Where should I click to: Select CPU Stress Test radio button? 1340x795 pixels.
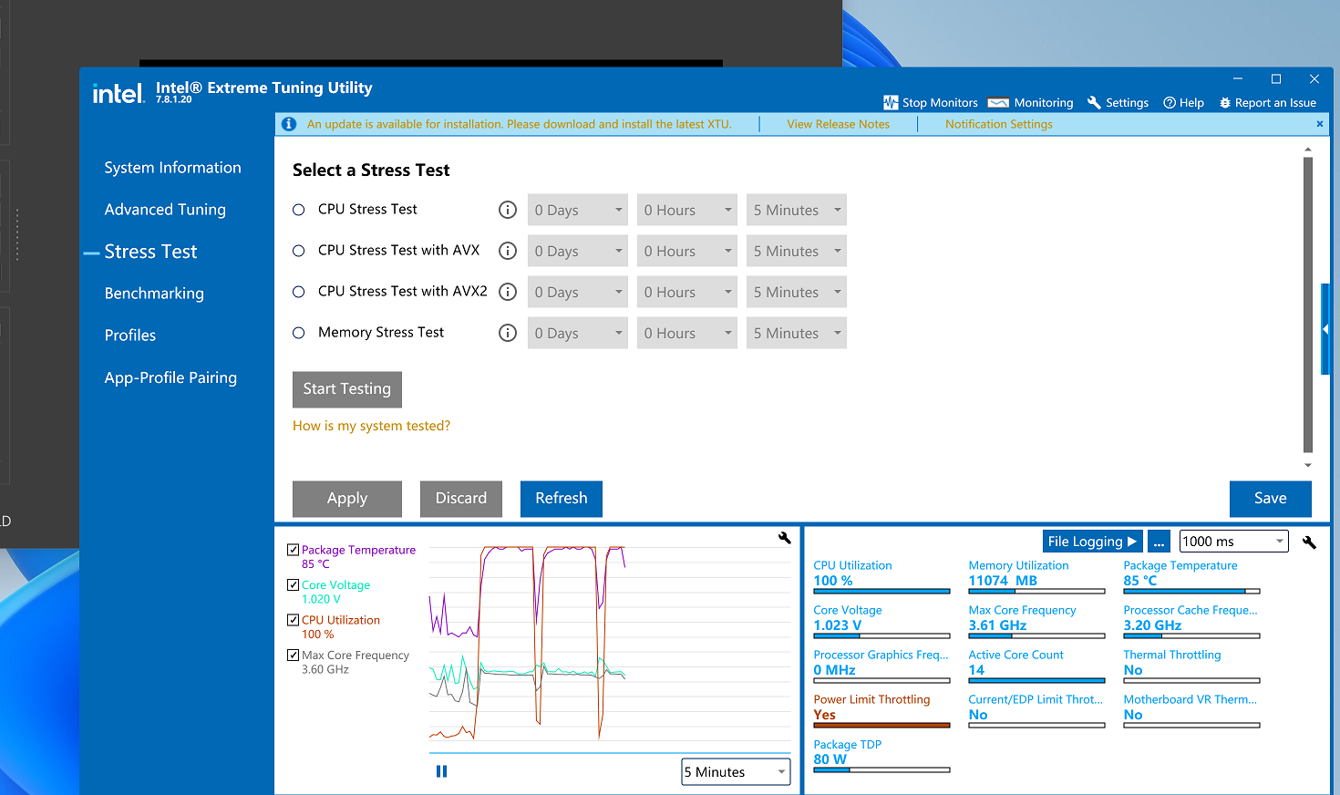[x=298, y=210]
